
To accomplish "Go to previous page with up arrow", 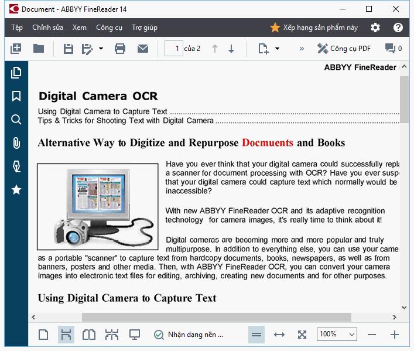I will tap(215, 49).
